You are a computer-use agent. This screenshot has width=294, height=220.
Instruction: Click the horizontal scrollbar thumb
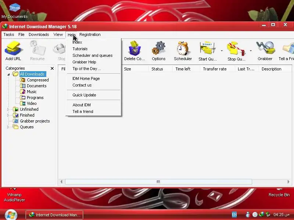coord(158,181)
